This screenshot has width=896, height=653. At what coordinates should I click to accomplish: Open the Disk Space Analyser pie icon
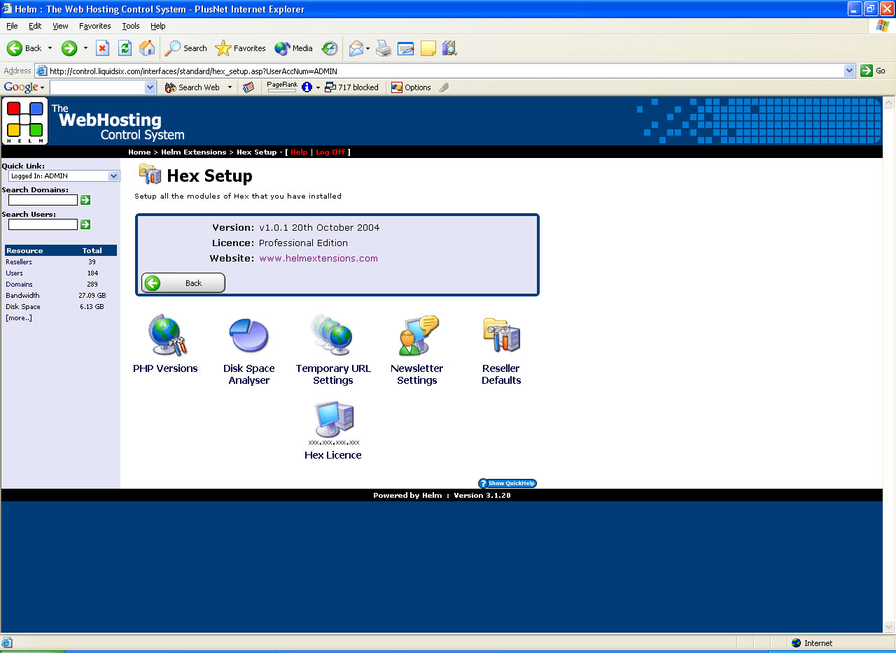tap(248, 336)
